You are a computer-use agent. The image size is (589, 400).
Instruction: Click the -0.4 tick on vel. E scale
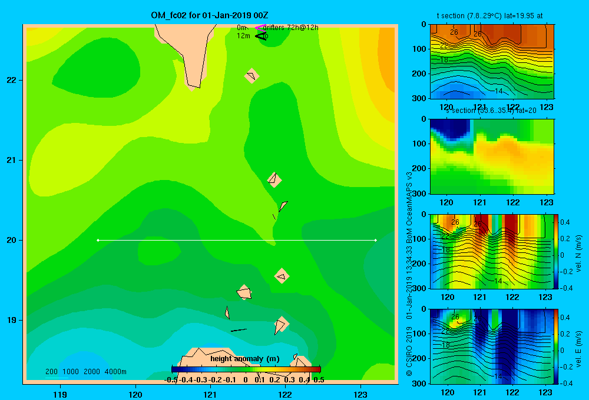pos(566,383)
